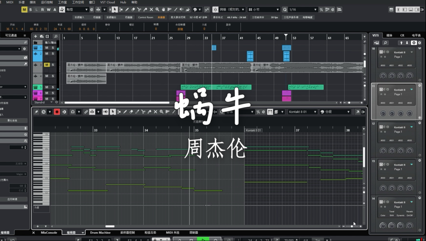Select the Mute X tool in main toolbar
The image size is (426, 241).
click(151, 10)
